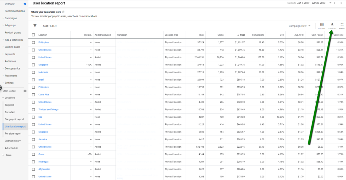The width and height of the screenshot is (346, 180).
Task: Check the first Philippines row checkbox
Action: (x=33, y=42)
